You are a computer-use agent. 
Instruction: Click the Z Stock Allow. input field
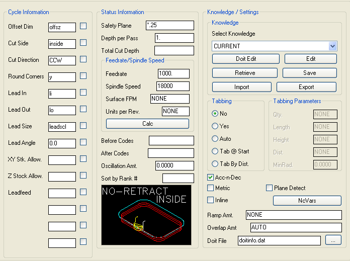click(62, 177)
